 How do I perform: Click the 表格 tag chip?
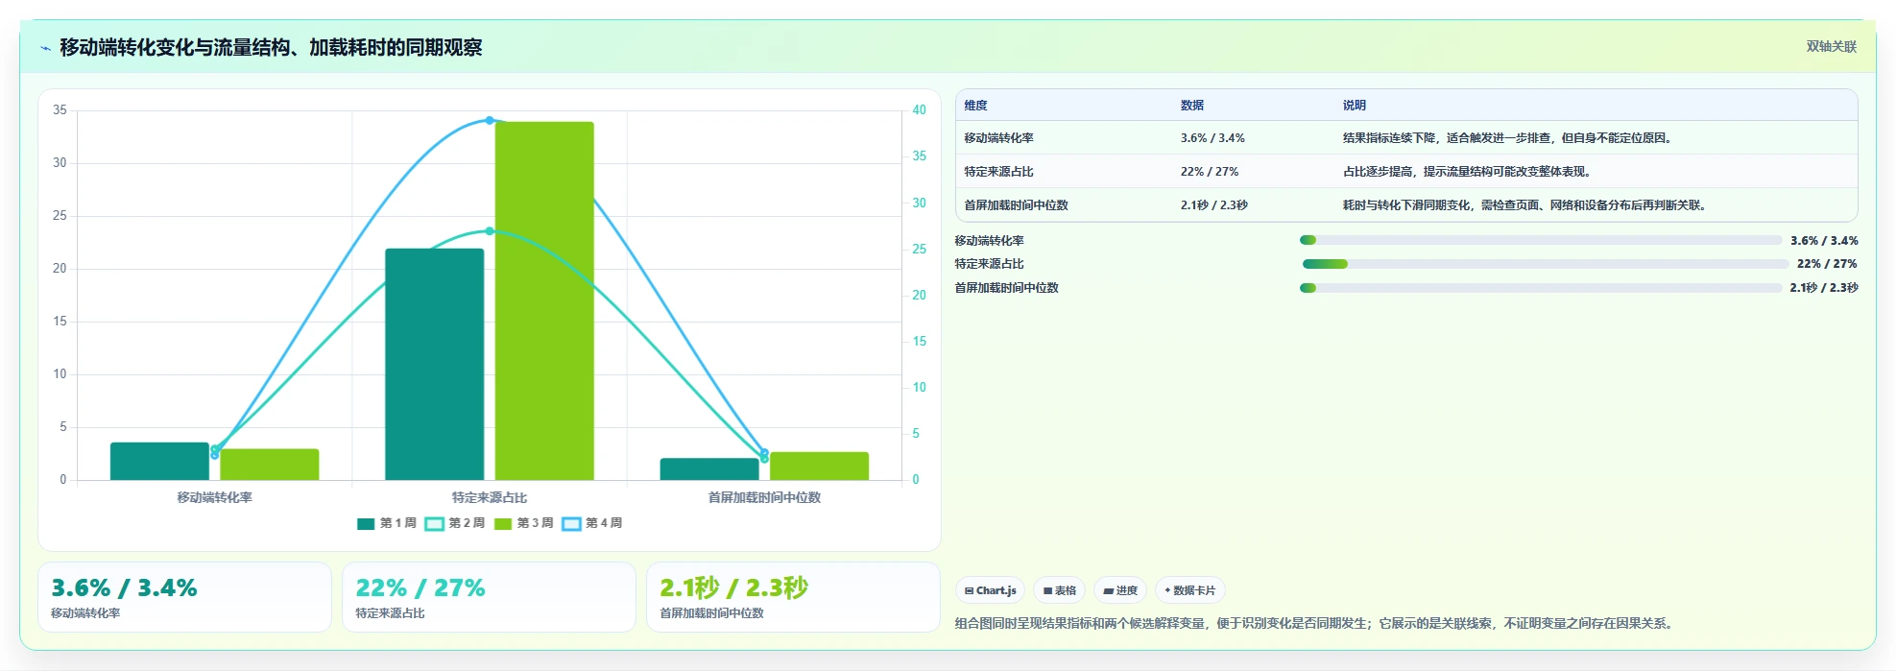(x=1060, y=590)
